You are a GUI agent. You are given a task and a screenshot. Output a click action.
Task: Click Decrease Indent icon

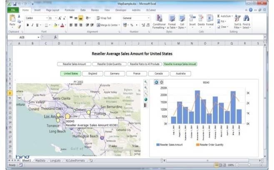(87, 25)
